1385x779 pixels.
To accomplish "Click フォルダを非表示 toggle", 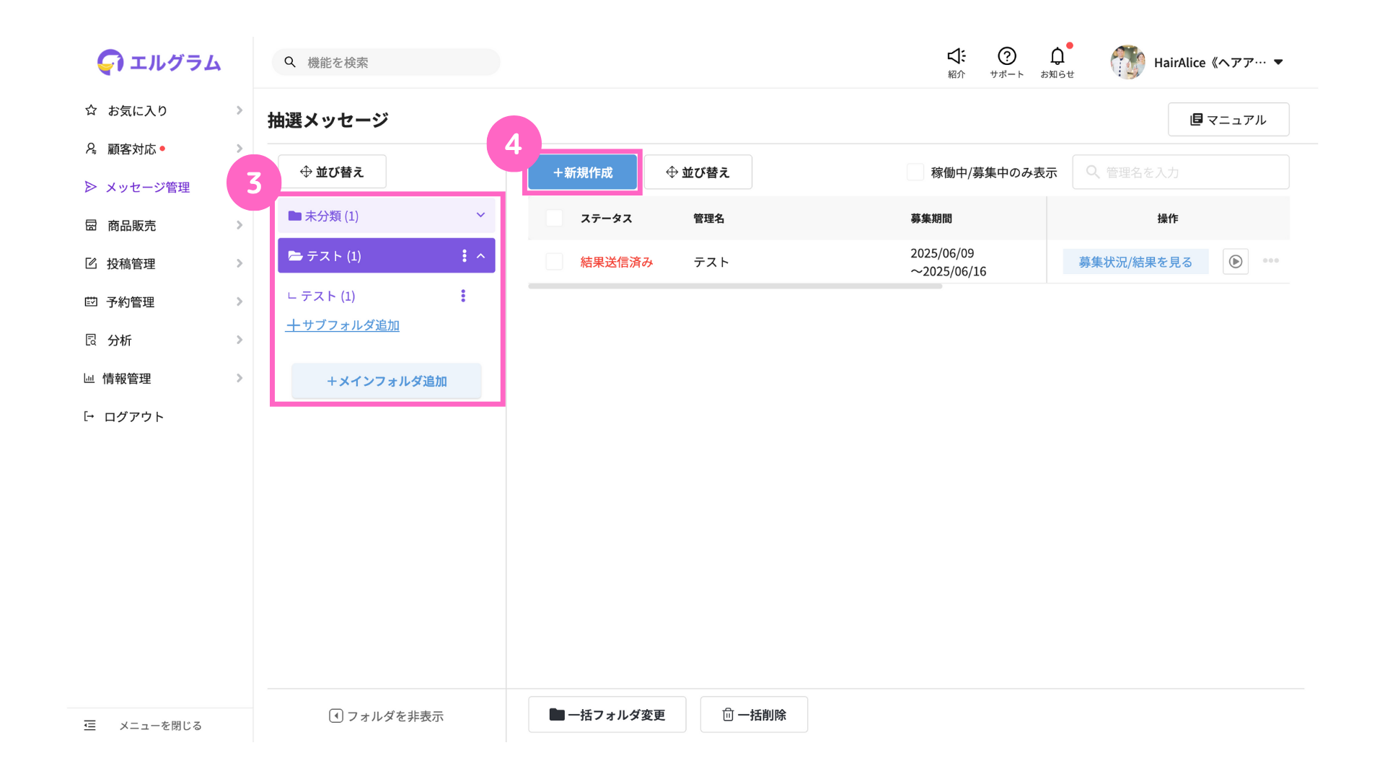I will coord(386,716).
